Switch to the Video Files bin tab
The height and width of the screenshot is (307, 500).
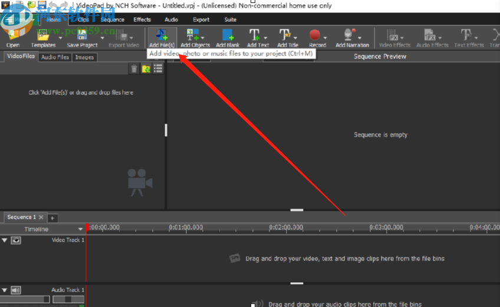[x=21, y=56]
